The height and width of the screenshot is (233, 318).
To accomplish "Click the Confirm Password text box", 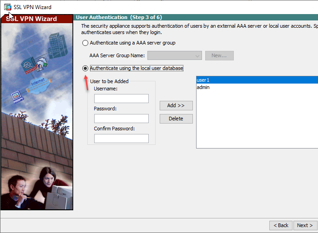I will pyautogui.click(x=121, y=139).
